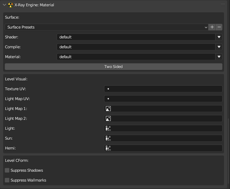
Task: Toggle the Two Sided button
Action: point(113,67)
